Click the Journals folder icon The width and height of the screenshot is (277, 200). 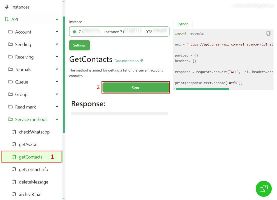pos(11,69)
